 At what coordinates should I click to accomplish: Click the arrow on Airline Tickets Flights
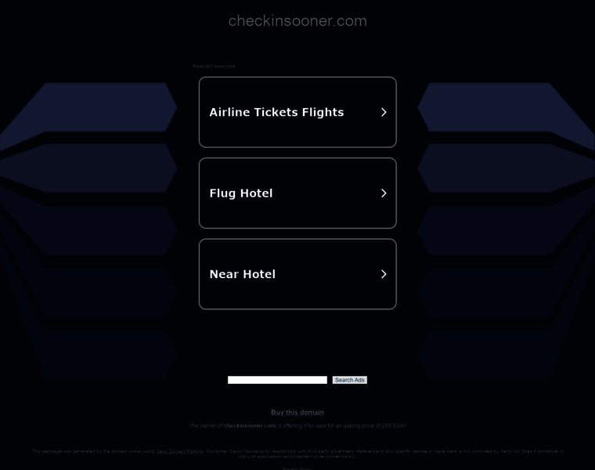(384, 112)
